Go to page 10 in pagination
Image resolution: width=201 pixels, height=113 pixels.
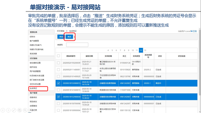point(133,50)
